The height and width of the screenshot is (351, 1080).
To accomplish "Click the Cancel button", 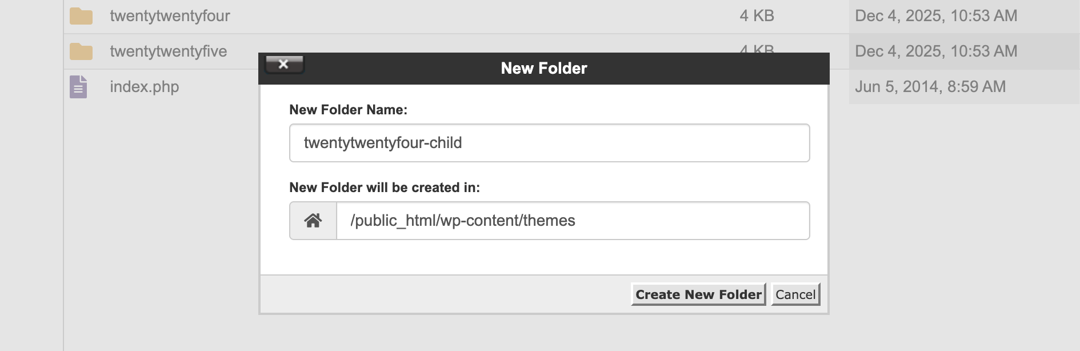I will pos(795,294).
